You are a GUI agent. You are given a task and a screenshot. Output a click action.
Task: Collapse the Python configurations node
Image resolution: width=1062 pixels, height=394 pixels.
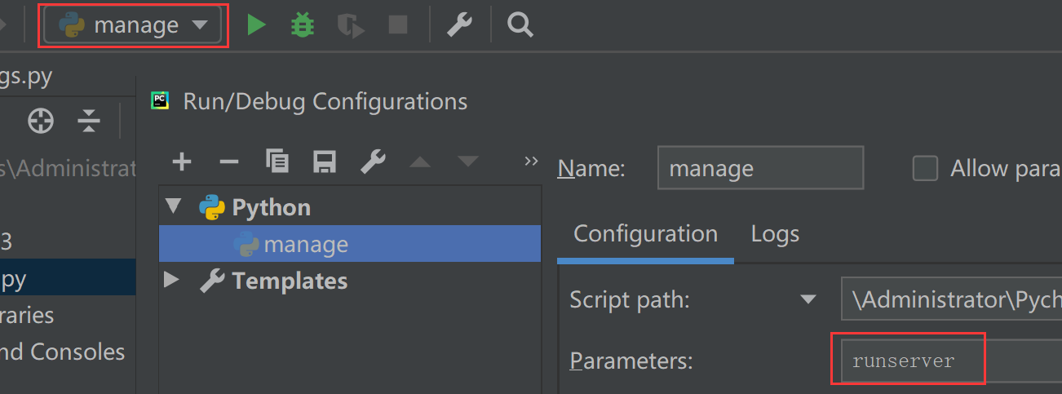[x=173, y=206]
